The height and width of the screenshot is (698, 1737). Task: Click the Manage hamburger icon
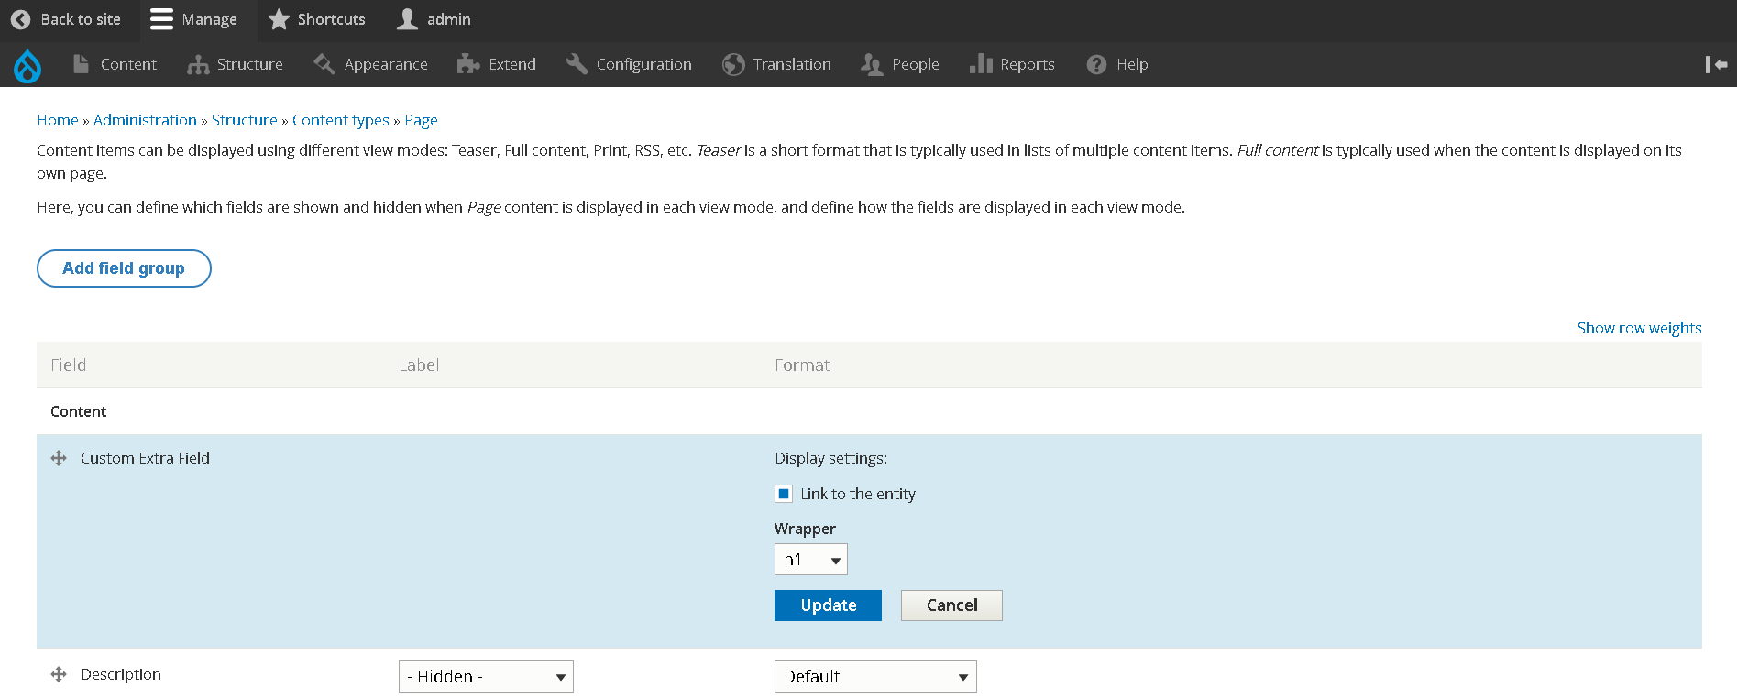pos(161,19)
